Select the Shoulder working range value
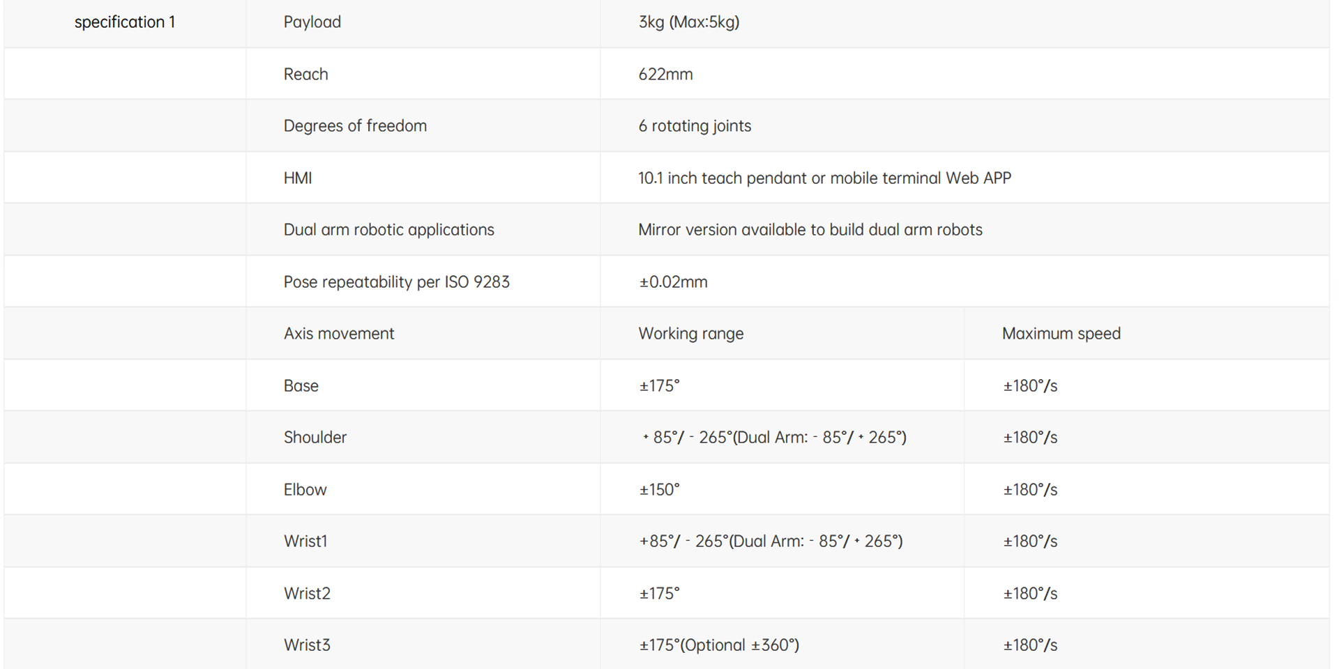 [x=774, y=438]
